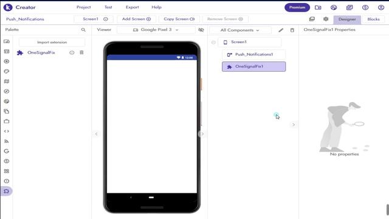Screen dimensions: 389x219
Task: Open the Experimental palette category
Action: click(x=7, y=181)
